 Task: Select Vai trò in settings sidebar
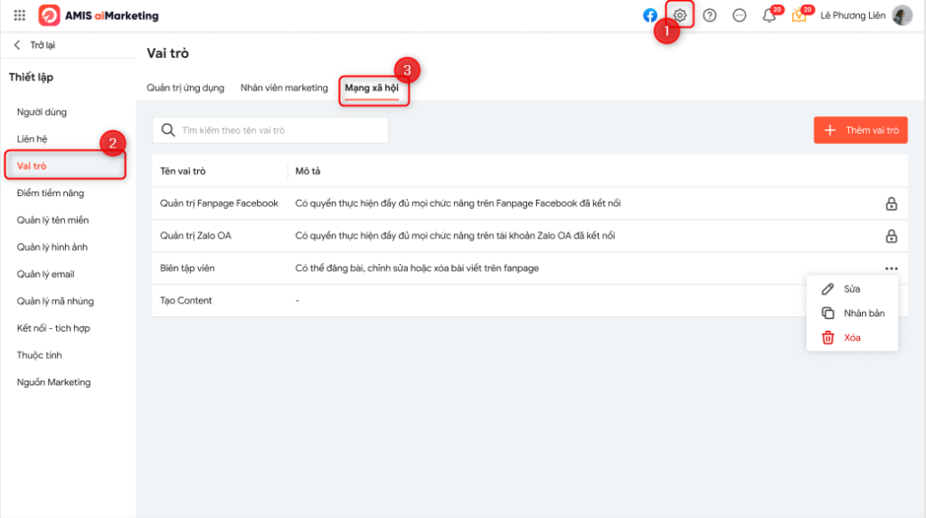(32, 166)
